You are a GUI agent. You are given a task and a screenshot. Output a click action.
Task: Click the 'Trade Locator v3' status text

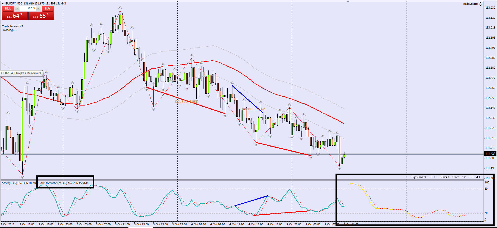click(x=13, y=26)
